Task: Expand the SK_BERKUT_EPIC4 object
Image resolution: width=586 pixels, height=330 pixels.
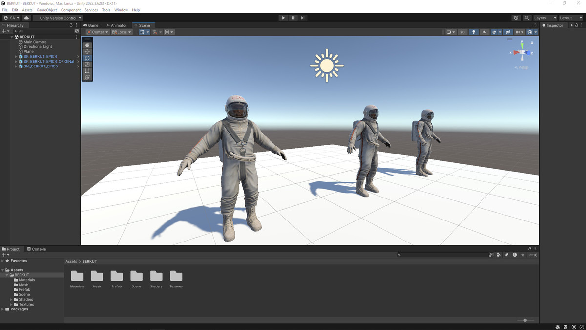Action: pyautogui.click(x=16, y=57)
